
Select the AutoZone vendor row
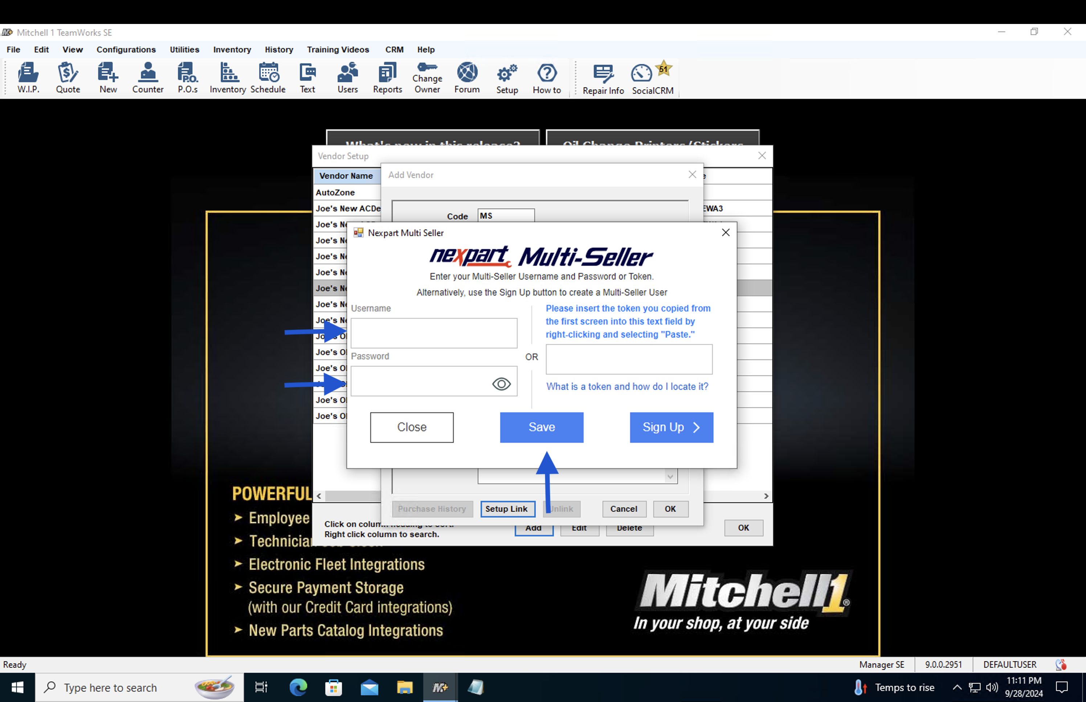pyautogui.click(x=347, y=192)
